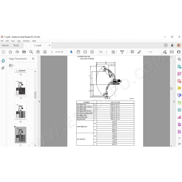Share a link to the file

point(165,52)
